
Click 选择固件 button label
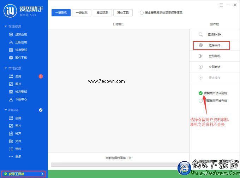[215, 45]
